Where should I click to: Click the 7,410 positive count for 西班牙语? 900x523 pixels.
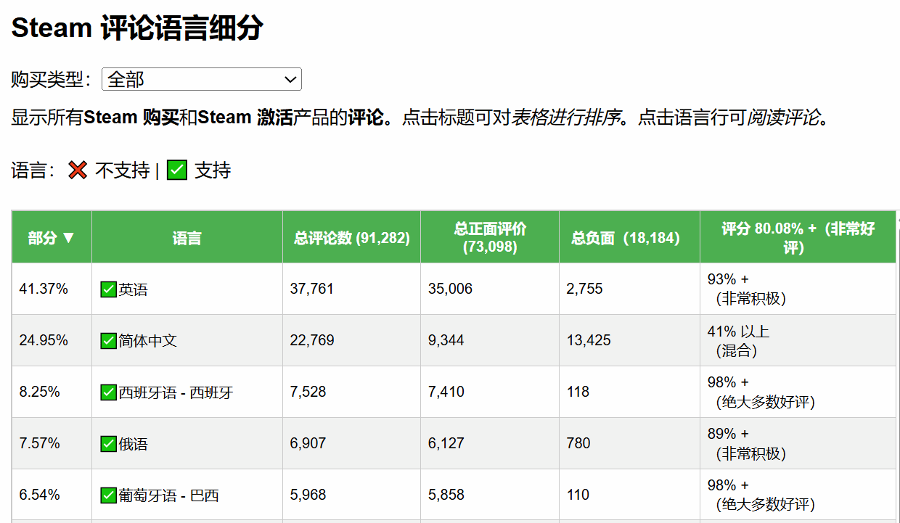(446, 392)
